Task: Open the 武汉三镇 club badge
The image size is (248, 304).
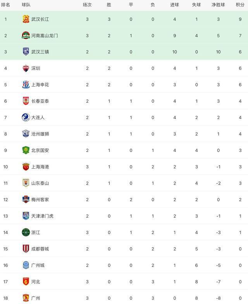Action: pos(26,52)
